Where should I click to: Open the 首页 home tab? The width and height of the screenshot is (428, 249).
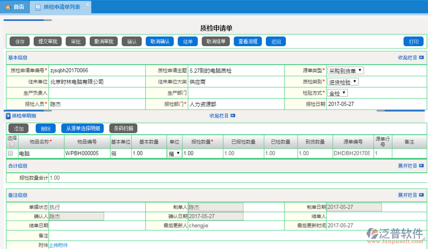click(x=15, y=7)
